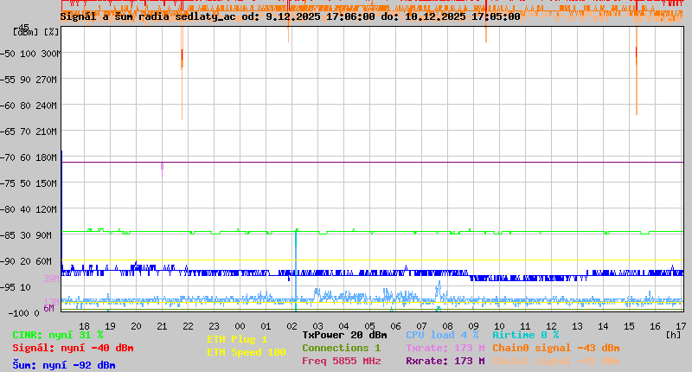Click the Txrate 173 M legend
The width and height of the screenshot is (692, 372).
point(445,348)
